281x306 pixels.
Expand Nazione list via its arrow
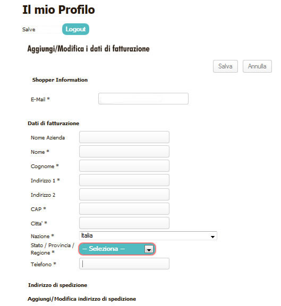(212, 237)
